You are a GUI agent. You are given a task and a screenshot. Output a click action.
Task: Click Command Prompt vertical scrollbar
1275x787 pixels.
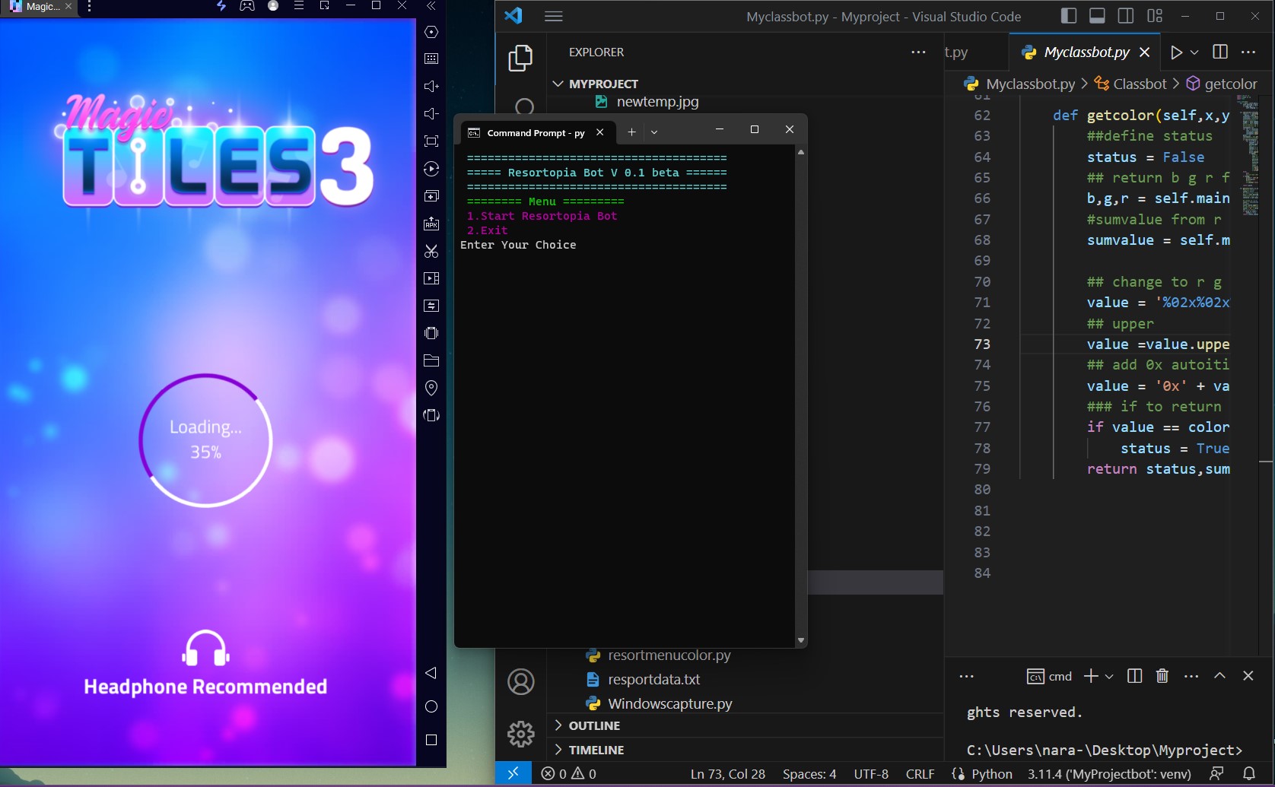(x=800, y=395)
